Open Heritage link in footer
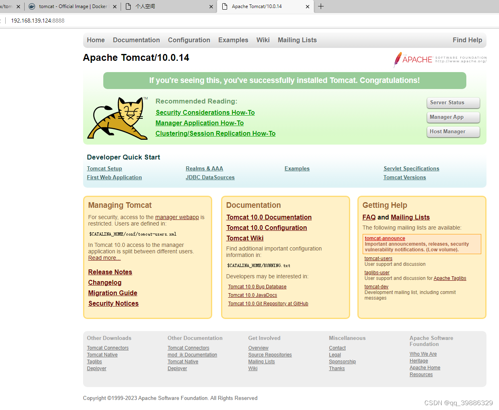Image resolution: width=499 pixels, height=410 pixels. tap(419, 361)
